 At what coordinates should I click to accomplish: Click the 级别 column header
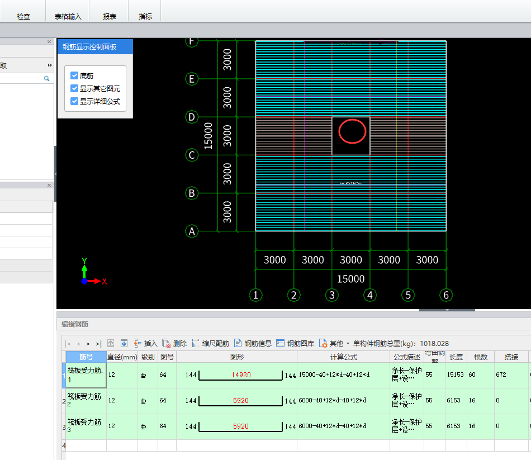coord(148,357)
